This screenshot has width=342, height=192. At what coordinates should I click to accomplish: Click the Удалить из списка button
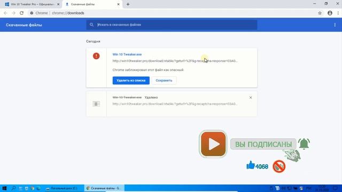pos(131,81)
